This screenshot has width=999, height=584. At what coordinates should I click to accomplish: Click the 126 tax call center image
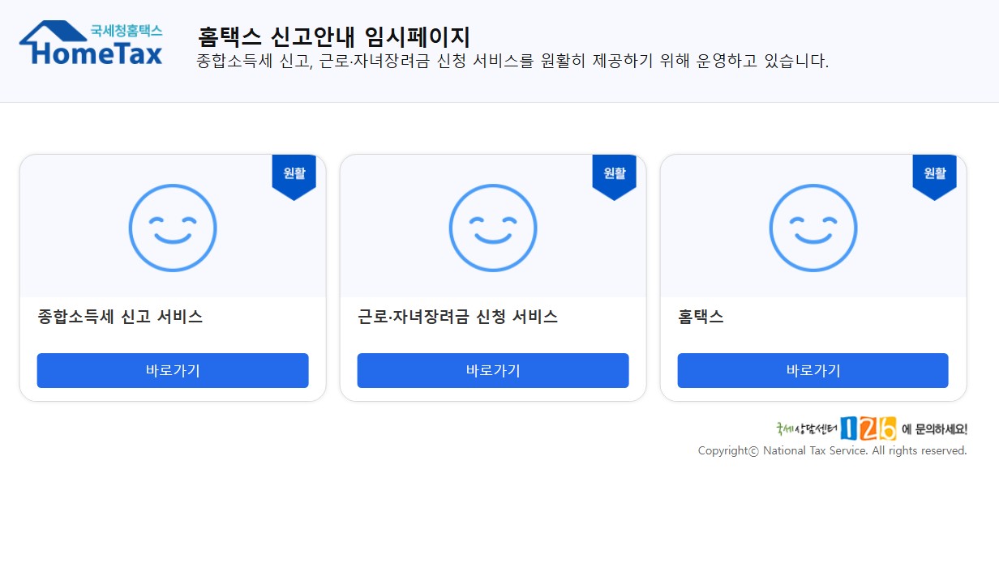871,428
